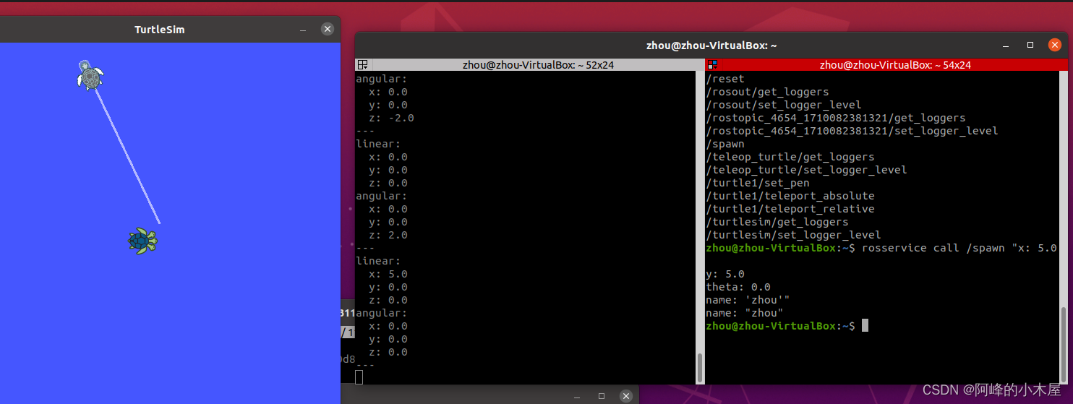Select the "/turtlesim/get_loggers" line
The height and width of the screenshot is (404, 1073).
pos(777,222)
